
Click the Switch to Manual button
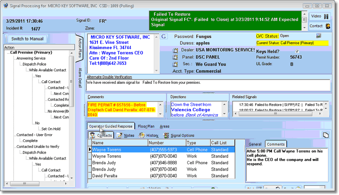[27, 39]
